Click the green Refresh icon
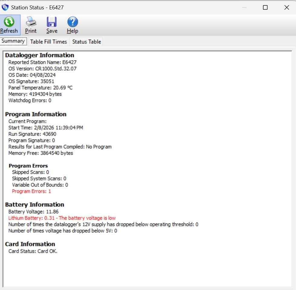Image resolution: width=296 pixels, height=290 pixels. tap(9, 22)
